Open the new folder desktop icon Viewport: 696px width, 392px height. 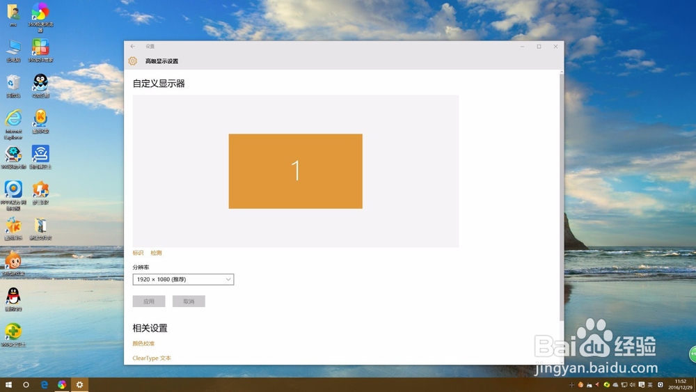click(40, 228)
